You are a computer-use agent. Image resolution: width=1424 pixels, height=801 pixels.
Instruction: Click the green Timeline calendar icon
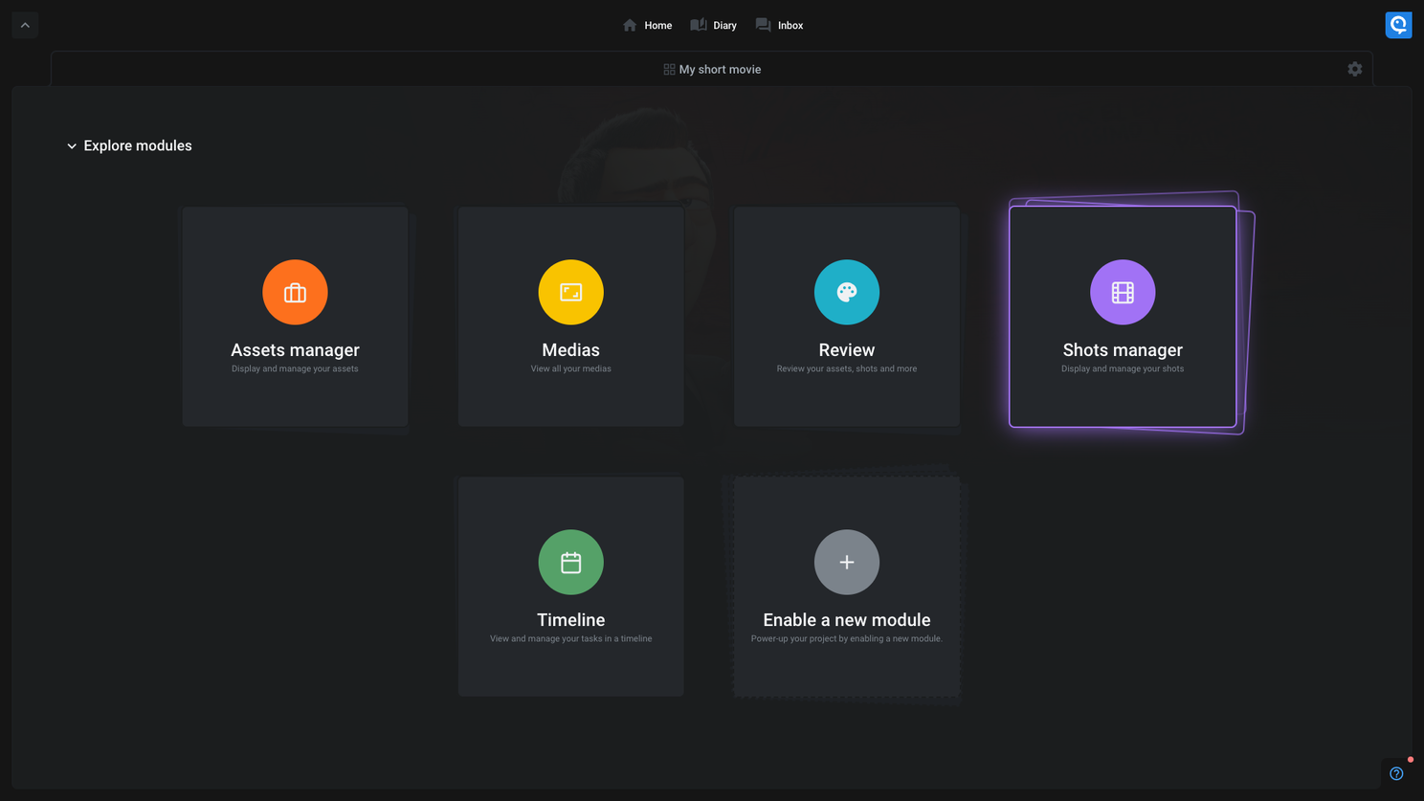570,562
